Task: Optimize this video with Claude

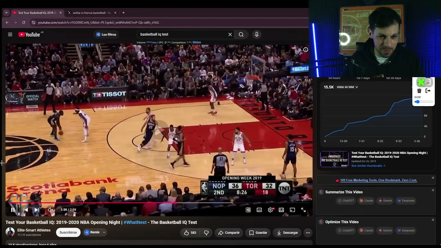Action: point(366,230)
